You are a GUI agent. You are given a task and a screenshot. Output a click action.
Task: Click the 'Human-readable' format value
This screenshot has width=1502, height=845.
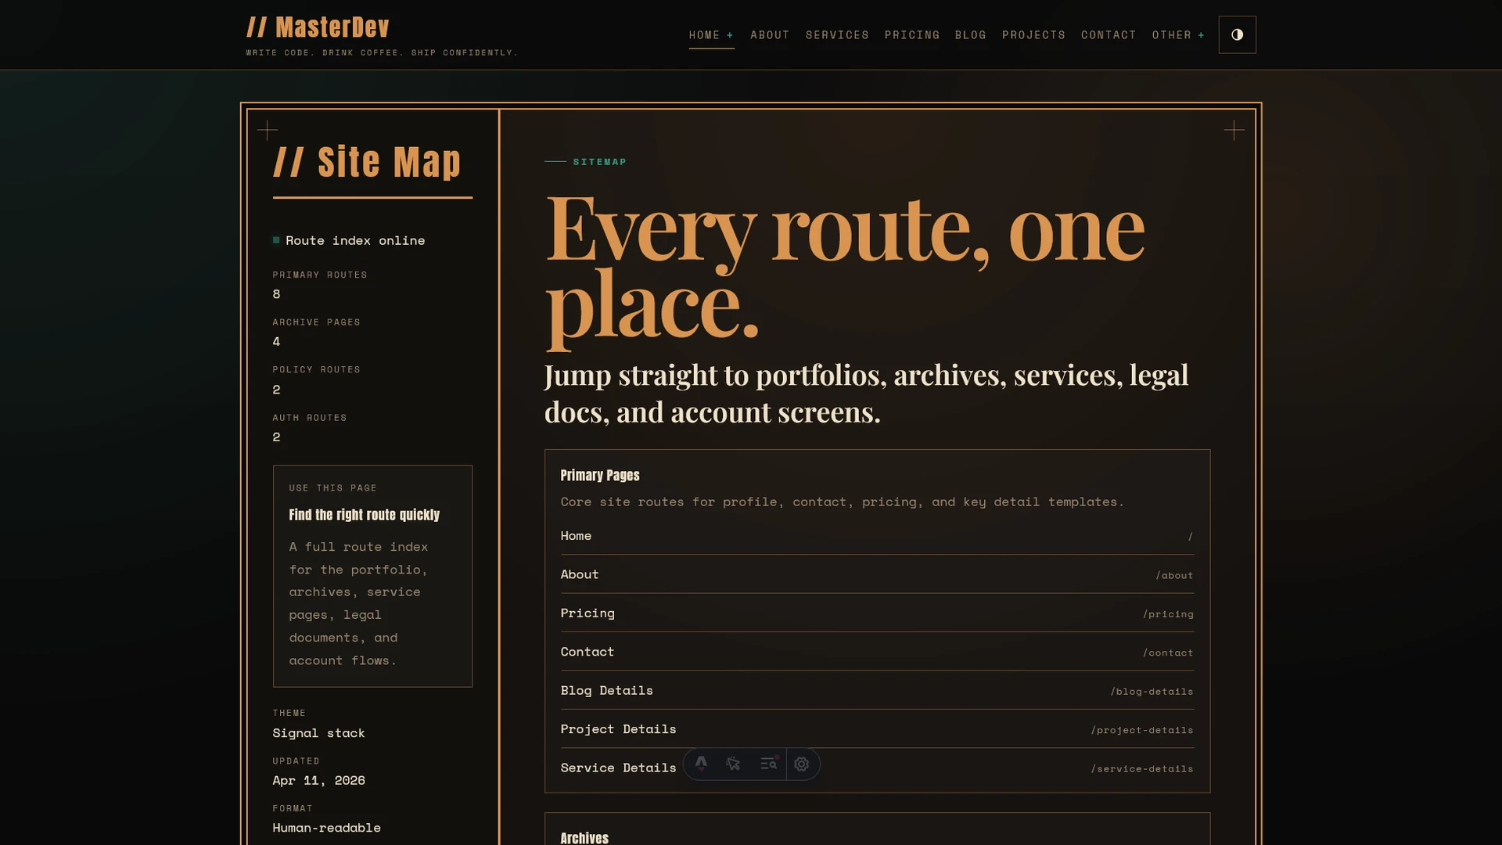click(326, 828)
